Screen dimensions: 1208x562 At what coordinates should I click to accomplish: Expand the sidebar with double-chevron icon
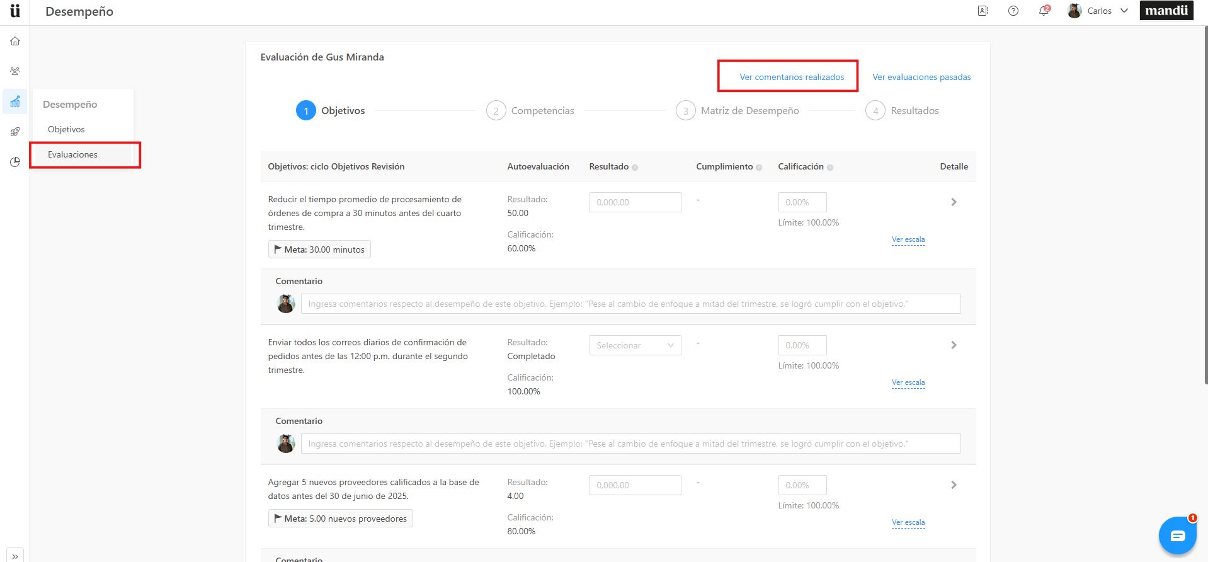15,556
